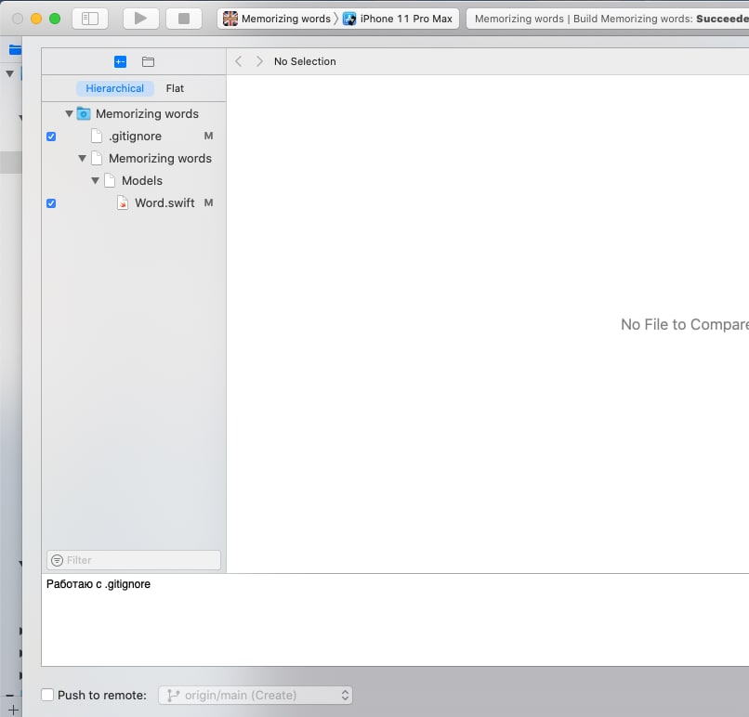Click the build status activity field
The image size is (749, 717).
click(608, 19)
